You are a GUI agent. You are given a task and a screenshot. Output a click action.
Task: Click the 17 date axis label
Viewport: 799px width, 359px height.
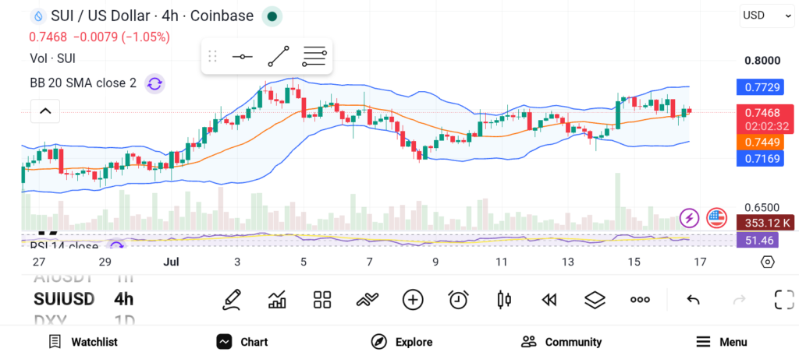pyautogui.click(x=700, y=262)
